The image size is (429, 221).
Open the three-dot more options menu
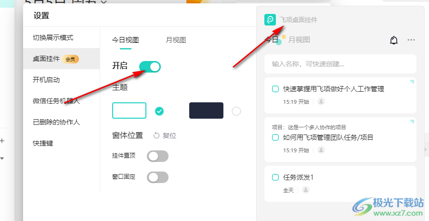pos(411,40)
